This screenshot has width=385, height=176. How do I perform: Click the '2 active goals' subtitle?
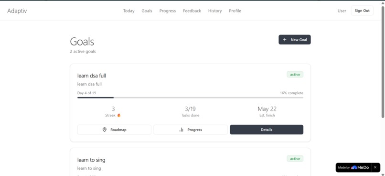(x=83, y=51)
